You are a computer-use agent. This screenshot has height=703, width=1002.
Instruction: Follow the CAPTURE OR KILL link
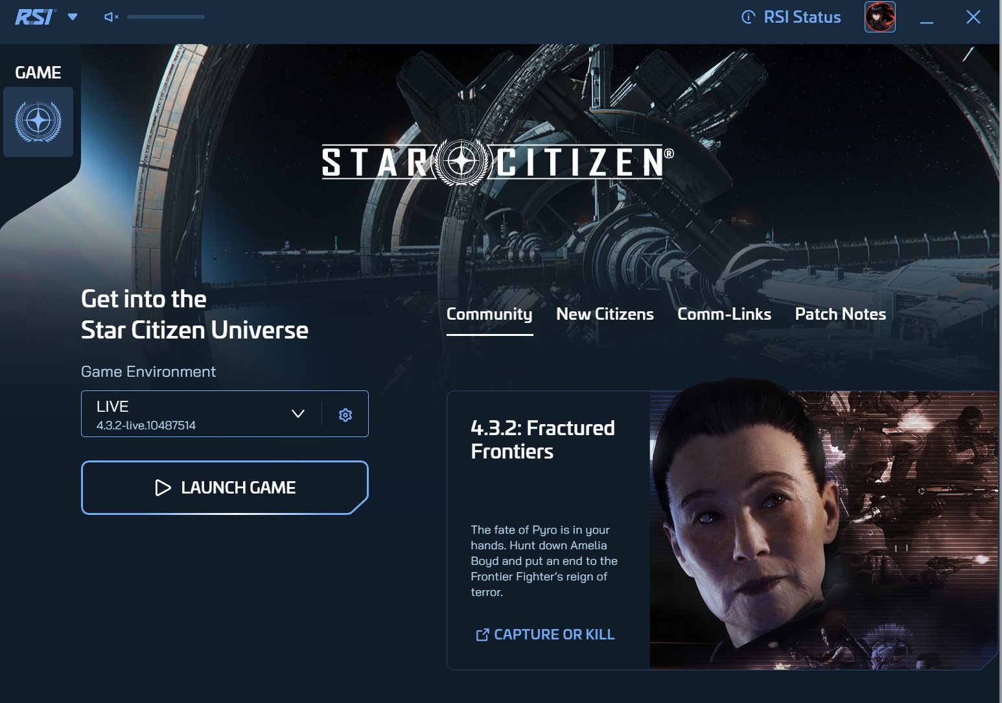tap(546, 634)
